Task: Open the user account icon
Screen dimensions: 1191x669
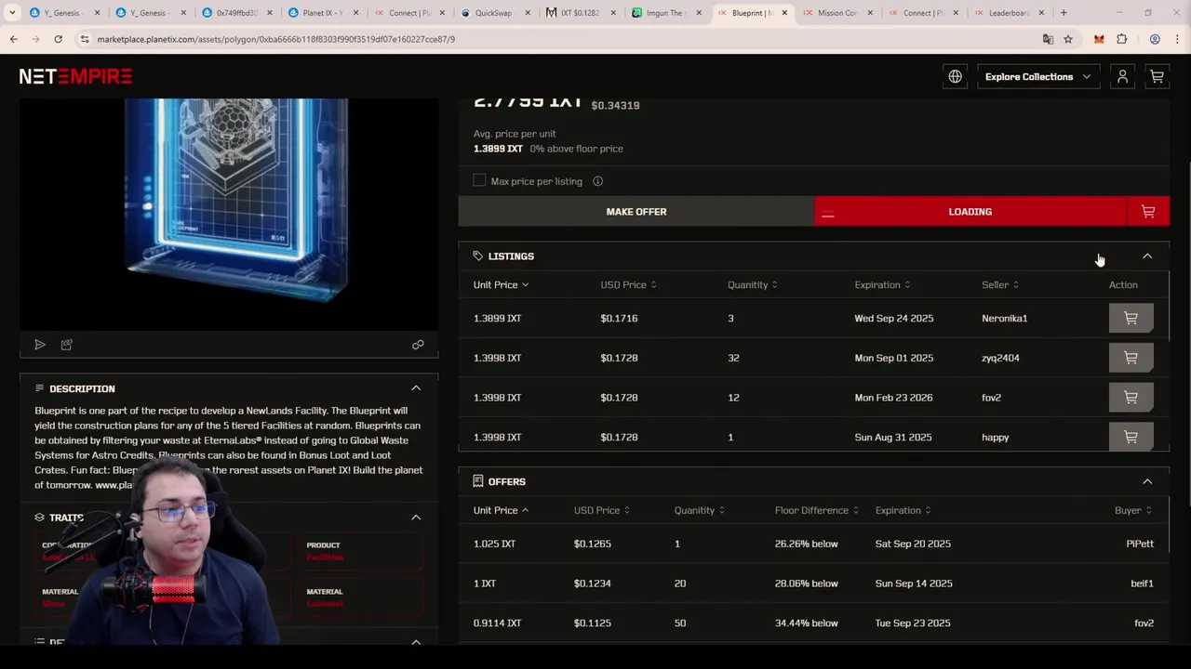Action: point(1122,76)
